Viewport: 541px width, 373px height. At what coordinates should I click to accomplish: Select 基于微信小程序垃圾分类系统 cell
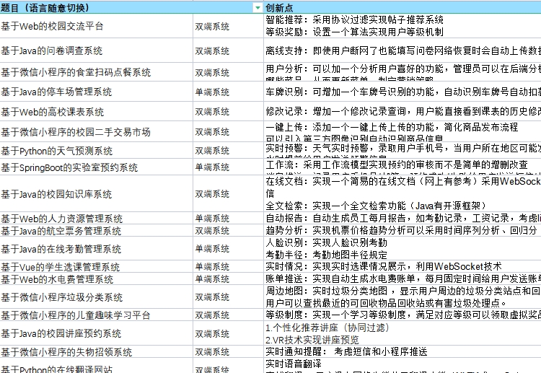click(x=95, y=297)
